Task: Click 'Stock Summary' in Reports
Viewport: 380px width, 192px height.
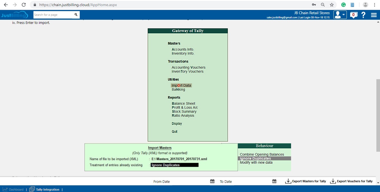Action: tap(184, 111)
